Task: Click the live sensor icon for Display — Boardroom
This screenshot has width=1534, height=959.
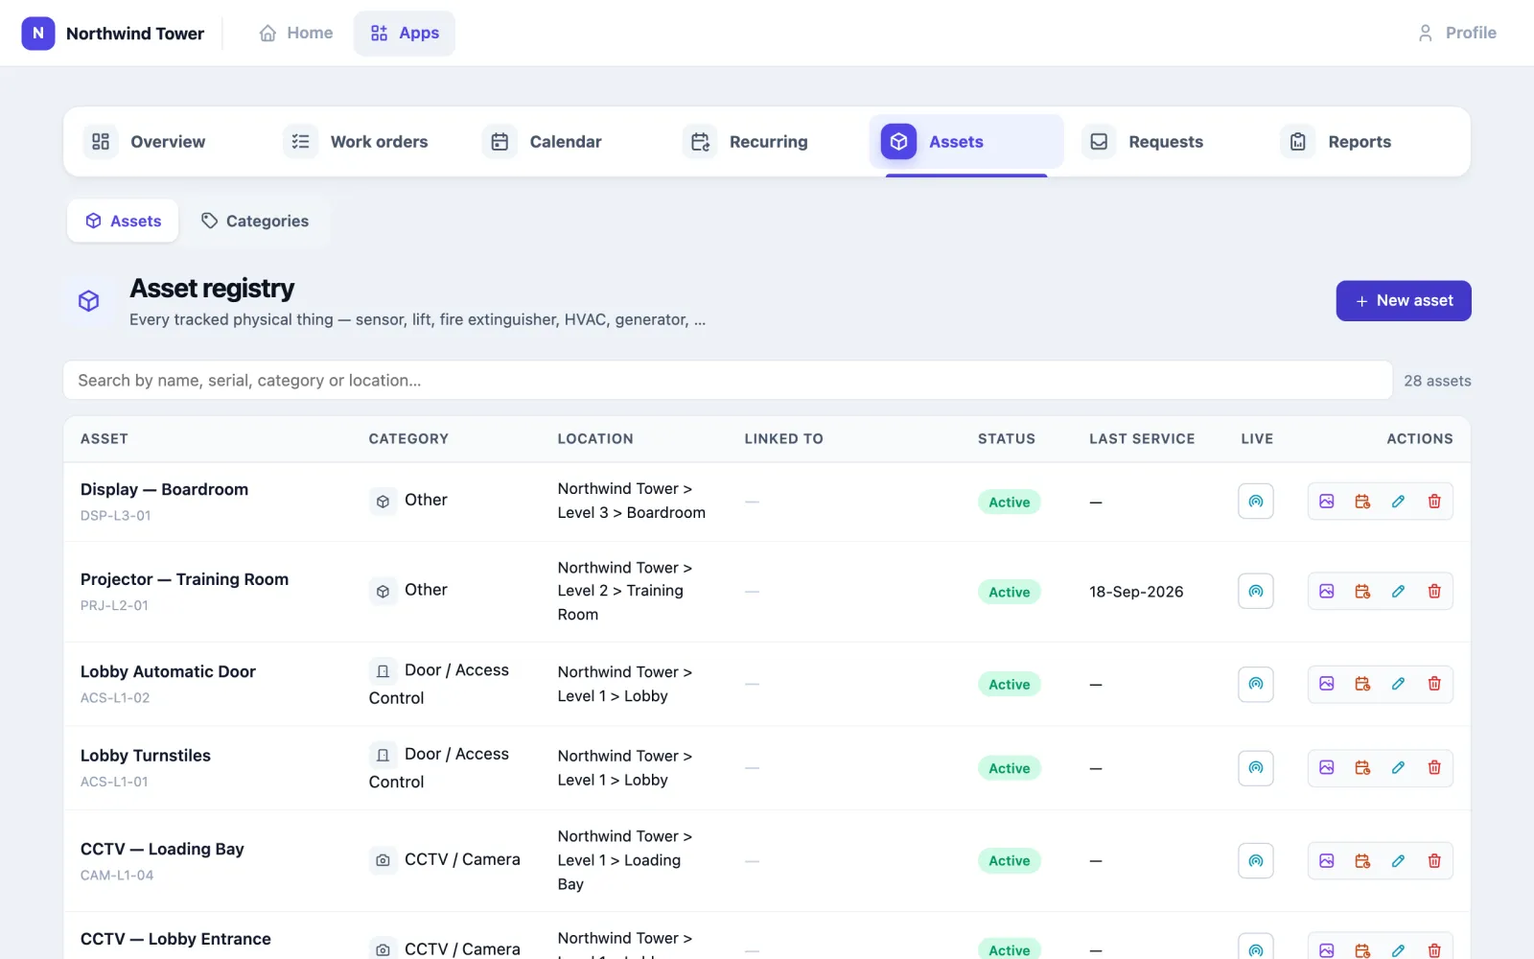Action: [1255, 502]
